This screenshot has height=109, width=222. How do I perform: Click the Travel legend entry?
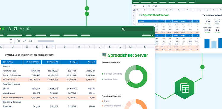105,101
